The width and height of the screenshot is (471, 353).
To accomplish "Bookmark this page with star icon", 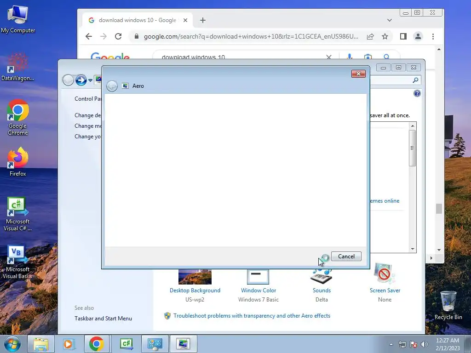I will [x=385, y=36].
